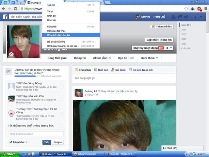Image resolution: width=209 pixels, height=157 pixels.
Task: Click the camera icon on profile photo
Action: 11,54
